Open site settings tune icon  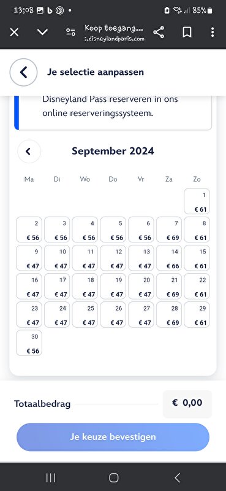[x=70, y=32]
